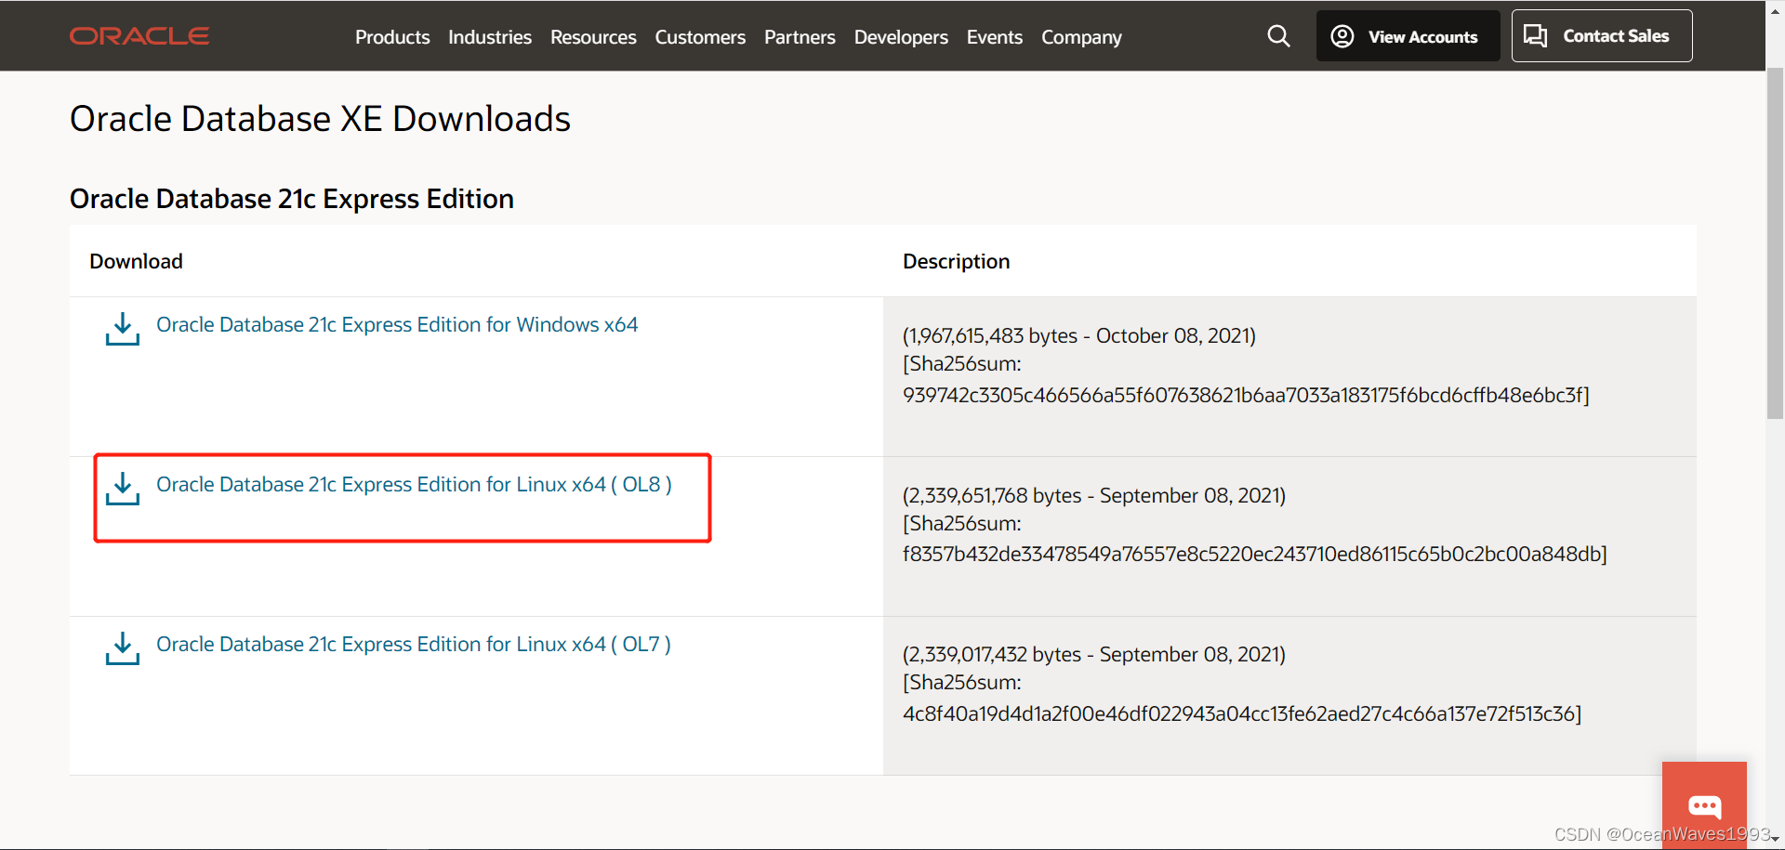The image size is (1785, 850).
Task: Click the Contact Sales button
Action: pyautogui.click(x=1602, y=36)
